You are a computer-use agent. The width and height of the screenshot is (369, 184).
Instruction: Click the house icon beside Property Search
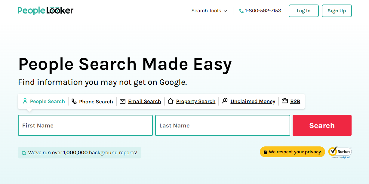tap(171, 101)
